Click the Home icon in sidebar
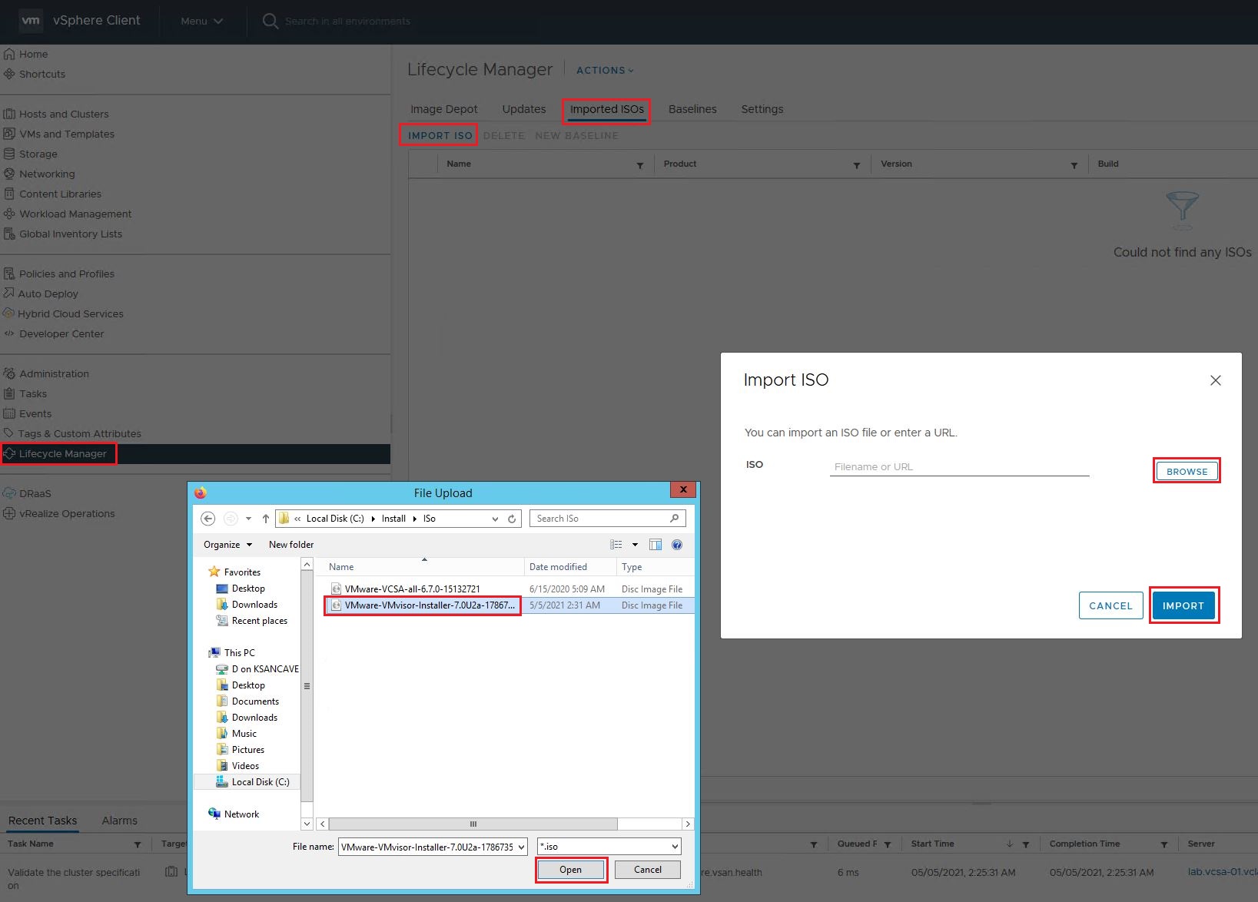Screen dimensions: 1258x902 point(9,55)
